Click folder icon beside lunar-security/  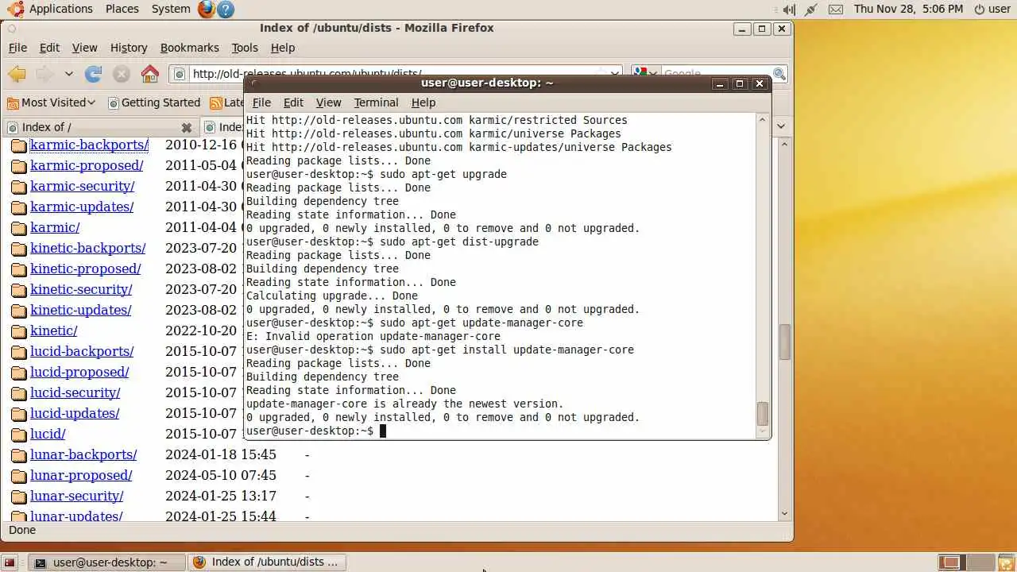tap(19, 497)
